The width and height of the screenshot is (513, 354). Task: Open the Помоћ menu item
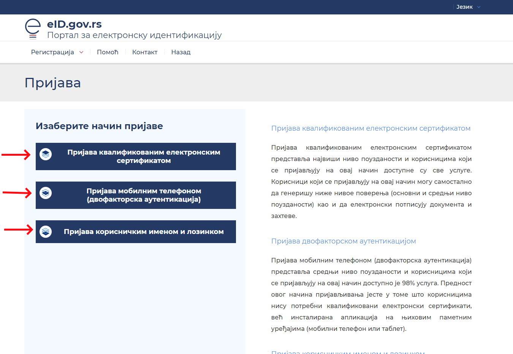[x=108, y=52]
